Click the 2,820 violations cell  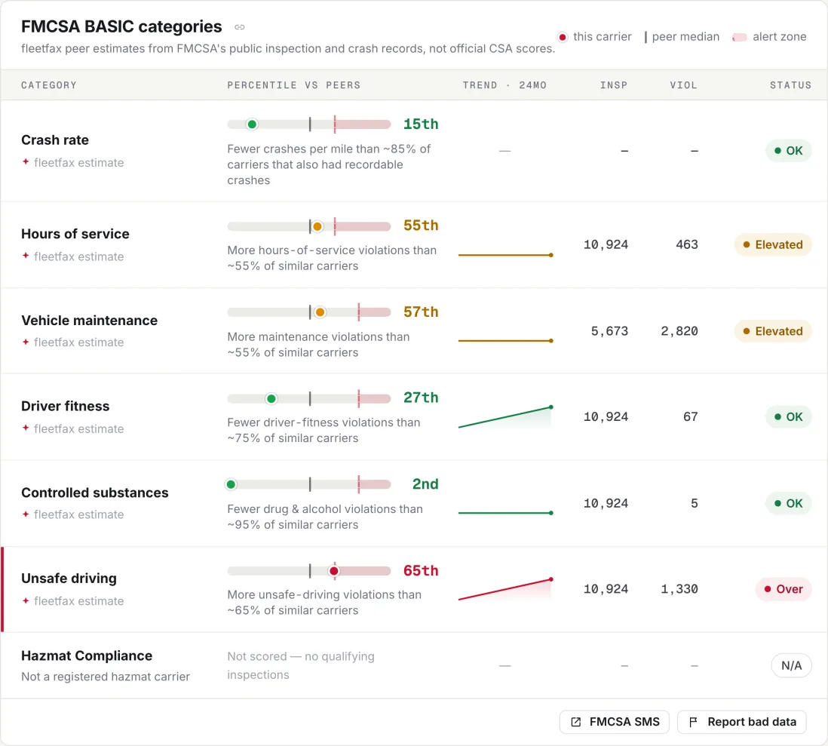click(679, 331)
